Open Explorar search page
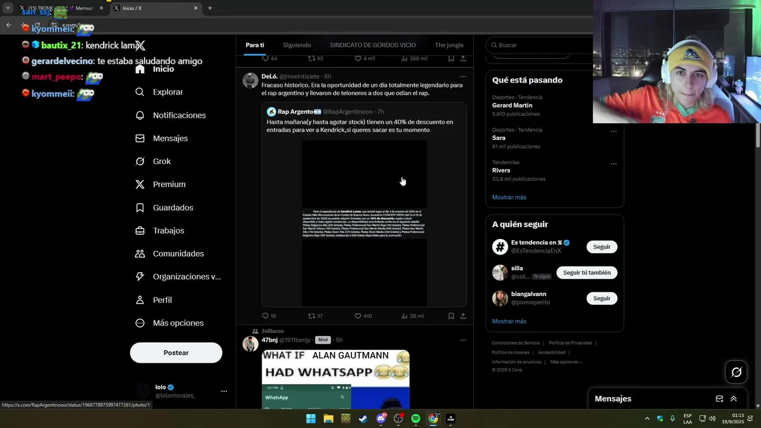The image size is (761, 428). pos(159,92)
